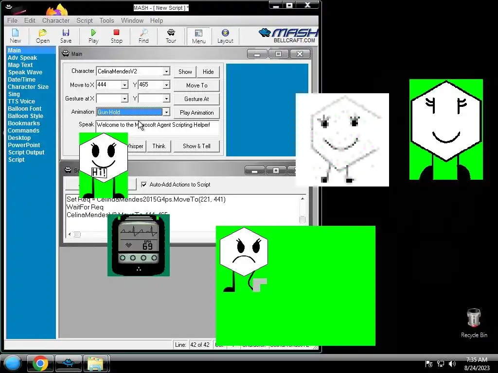498x373 pixels.
Task: Select Balloon Font in sidebar
Action: tap(24, 109)
